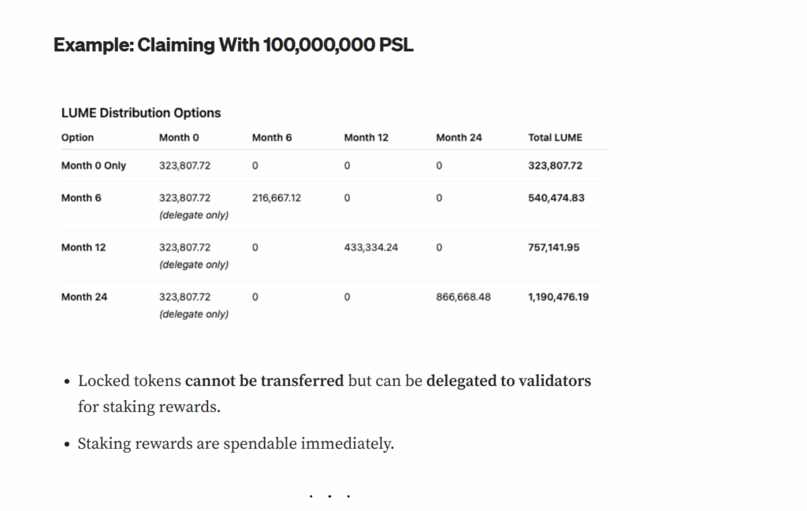Image resolution: width=807 pixels, height=511 pixels.
Task: Click the "Staking rewards are spendable immediately" bullet
Action: (x=236, y=443)
